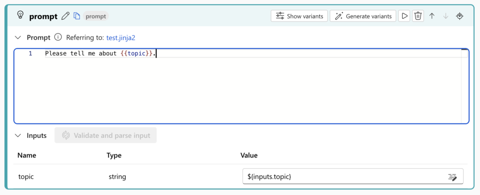The width and height of the screenshot is (480, 195).
Task: Click the gray prompt type tag
Action: pos(96,16)
